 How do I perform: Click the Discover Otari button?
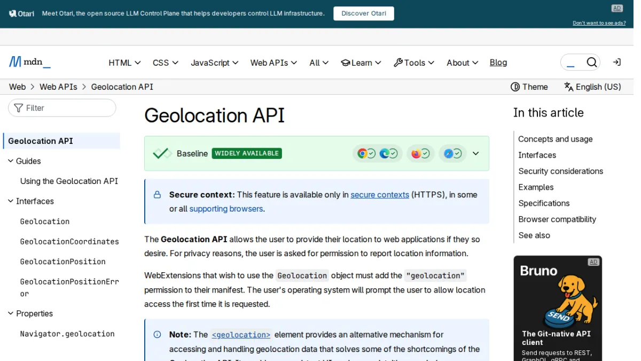pos(364,13)
